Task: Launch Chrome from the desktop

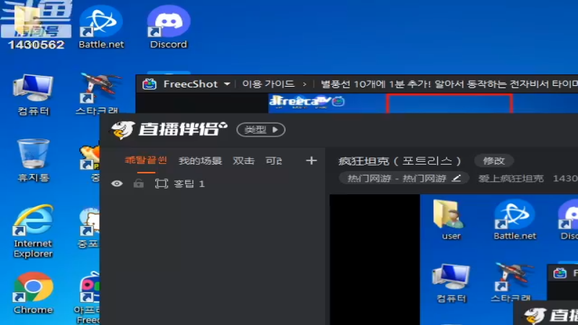Action: click(x=33, y=293)
